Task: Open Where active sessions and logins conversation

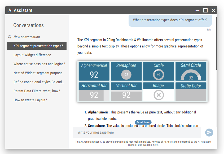Action: (39, 64)
